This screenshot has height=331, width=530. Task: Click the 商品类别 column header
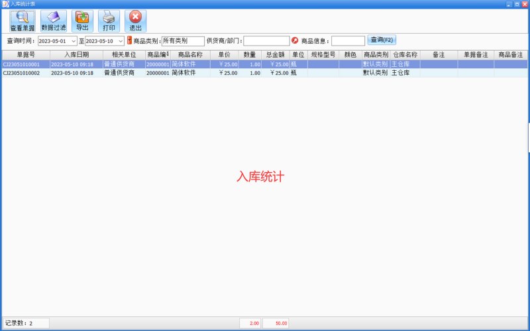click(376, 55)
